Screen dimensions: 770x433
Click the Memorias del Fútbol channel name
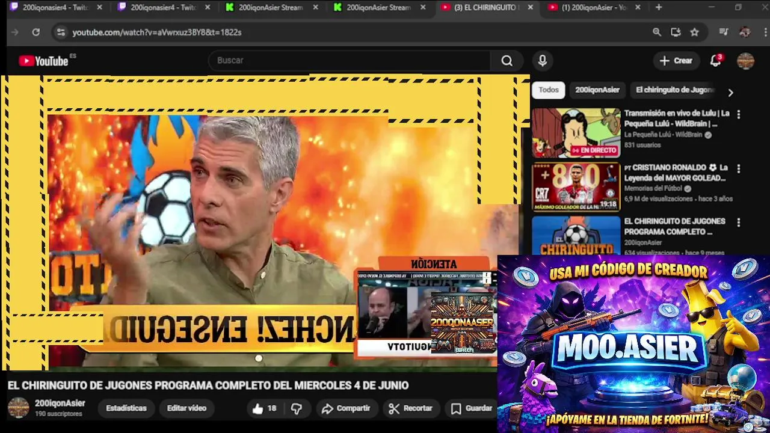[x=653, y=189]
